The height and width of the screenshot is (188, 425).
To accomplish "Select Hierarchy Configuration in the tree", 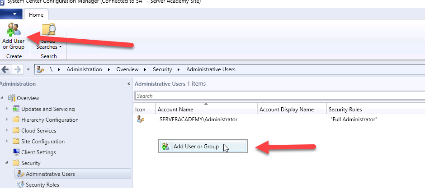I will click(50, 120).
